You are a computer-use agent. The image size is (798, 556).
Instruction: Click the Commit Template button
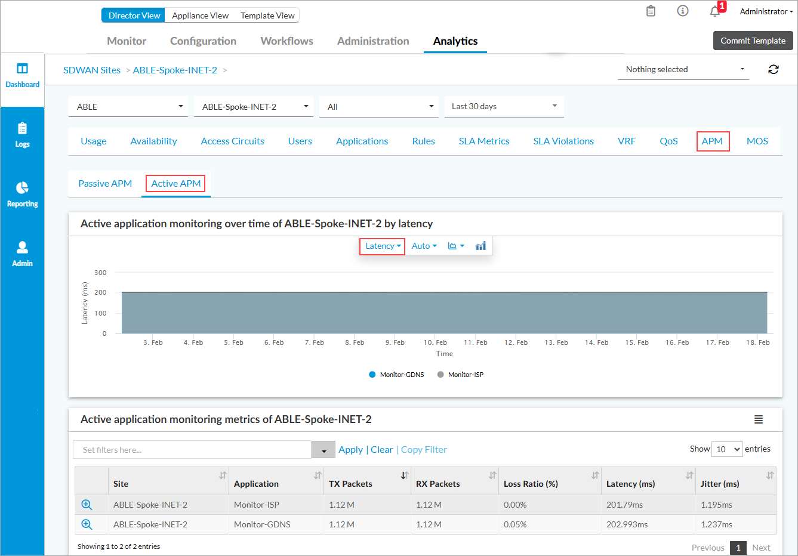click(753, 41)
